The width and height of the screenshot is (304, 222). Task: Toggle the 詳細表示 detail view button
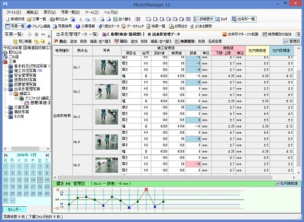click(x=204, y=19)
